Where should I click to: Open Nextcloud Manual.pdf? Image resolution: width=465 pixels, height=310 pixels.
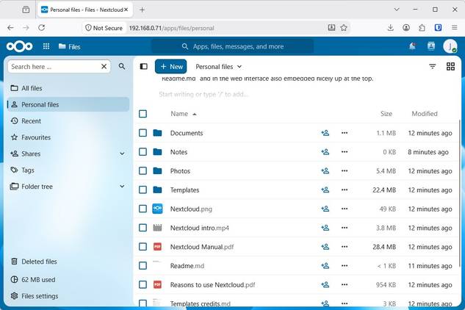pyautogui.click(x=202, y=247)
